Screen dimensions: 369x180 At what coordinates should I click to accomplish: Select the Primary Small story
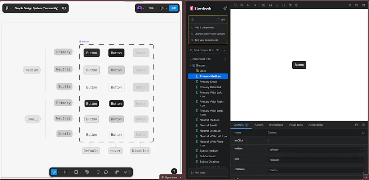(x=208, y=82)
